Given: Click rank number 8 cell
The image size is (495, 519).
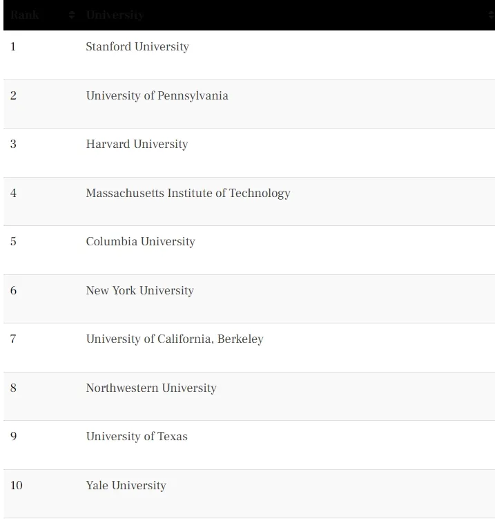Looking at the screenshot, I should tap(13, 388).
